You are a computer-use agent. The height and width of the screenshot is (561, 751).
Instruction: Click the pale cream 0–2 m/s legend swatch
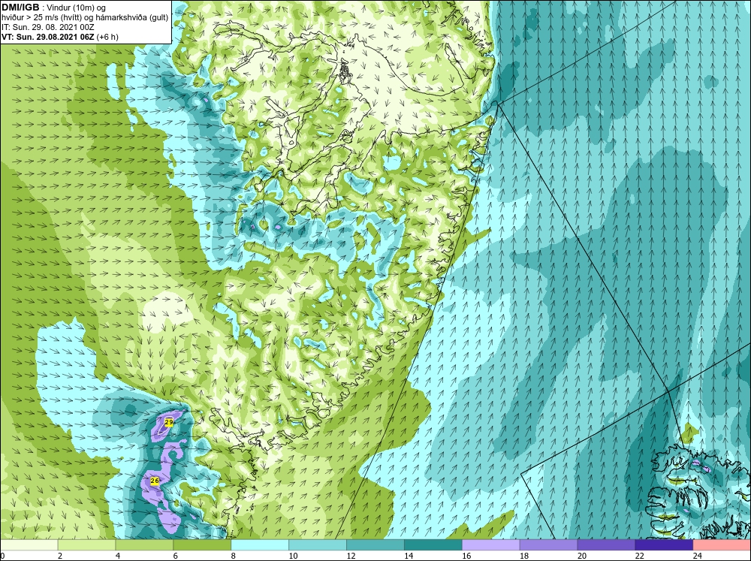click(x=29, y=544)
